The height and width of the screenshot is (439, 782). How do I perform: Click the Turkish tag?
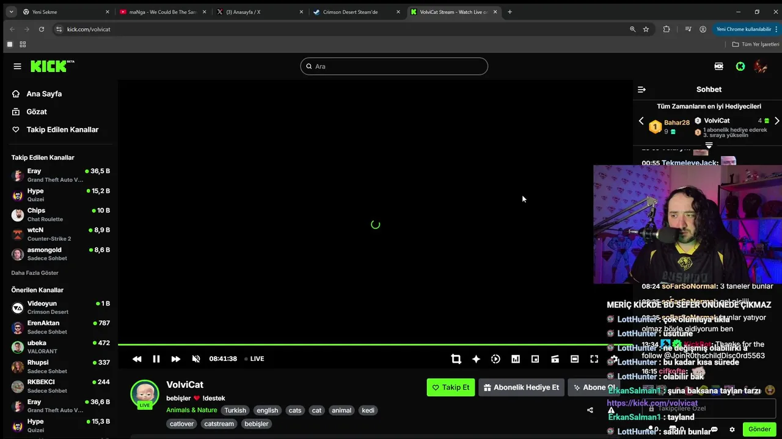click(235, 410)
